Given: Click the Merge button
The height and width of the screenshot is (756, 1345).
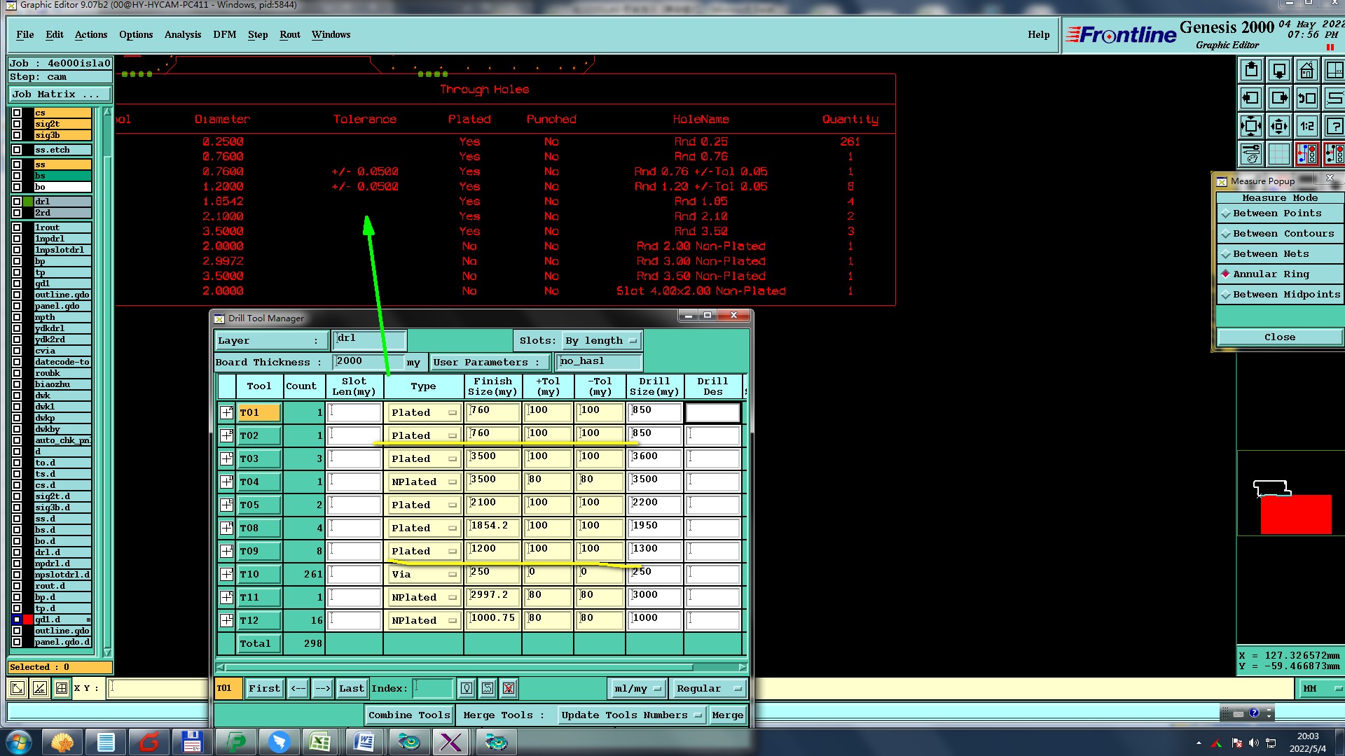Looking at the screenshot, I should point(727,715).
